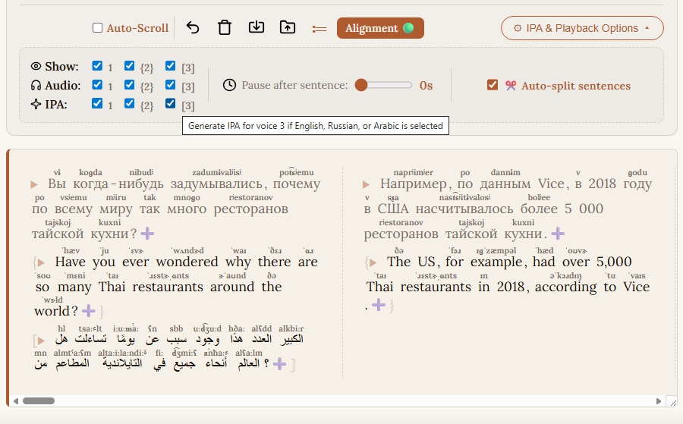Image resolution: width=683 pixels, height=424 pixels.
Task: Play Russian sentence starting 'Например'
Action: click(x=367, y=184)
